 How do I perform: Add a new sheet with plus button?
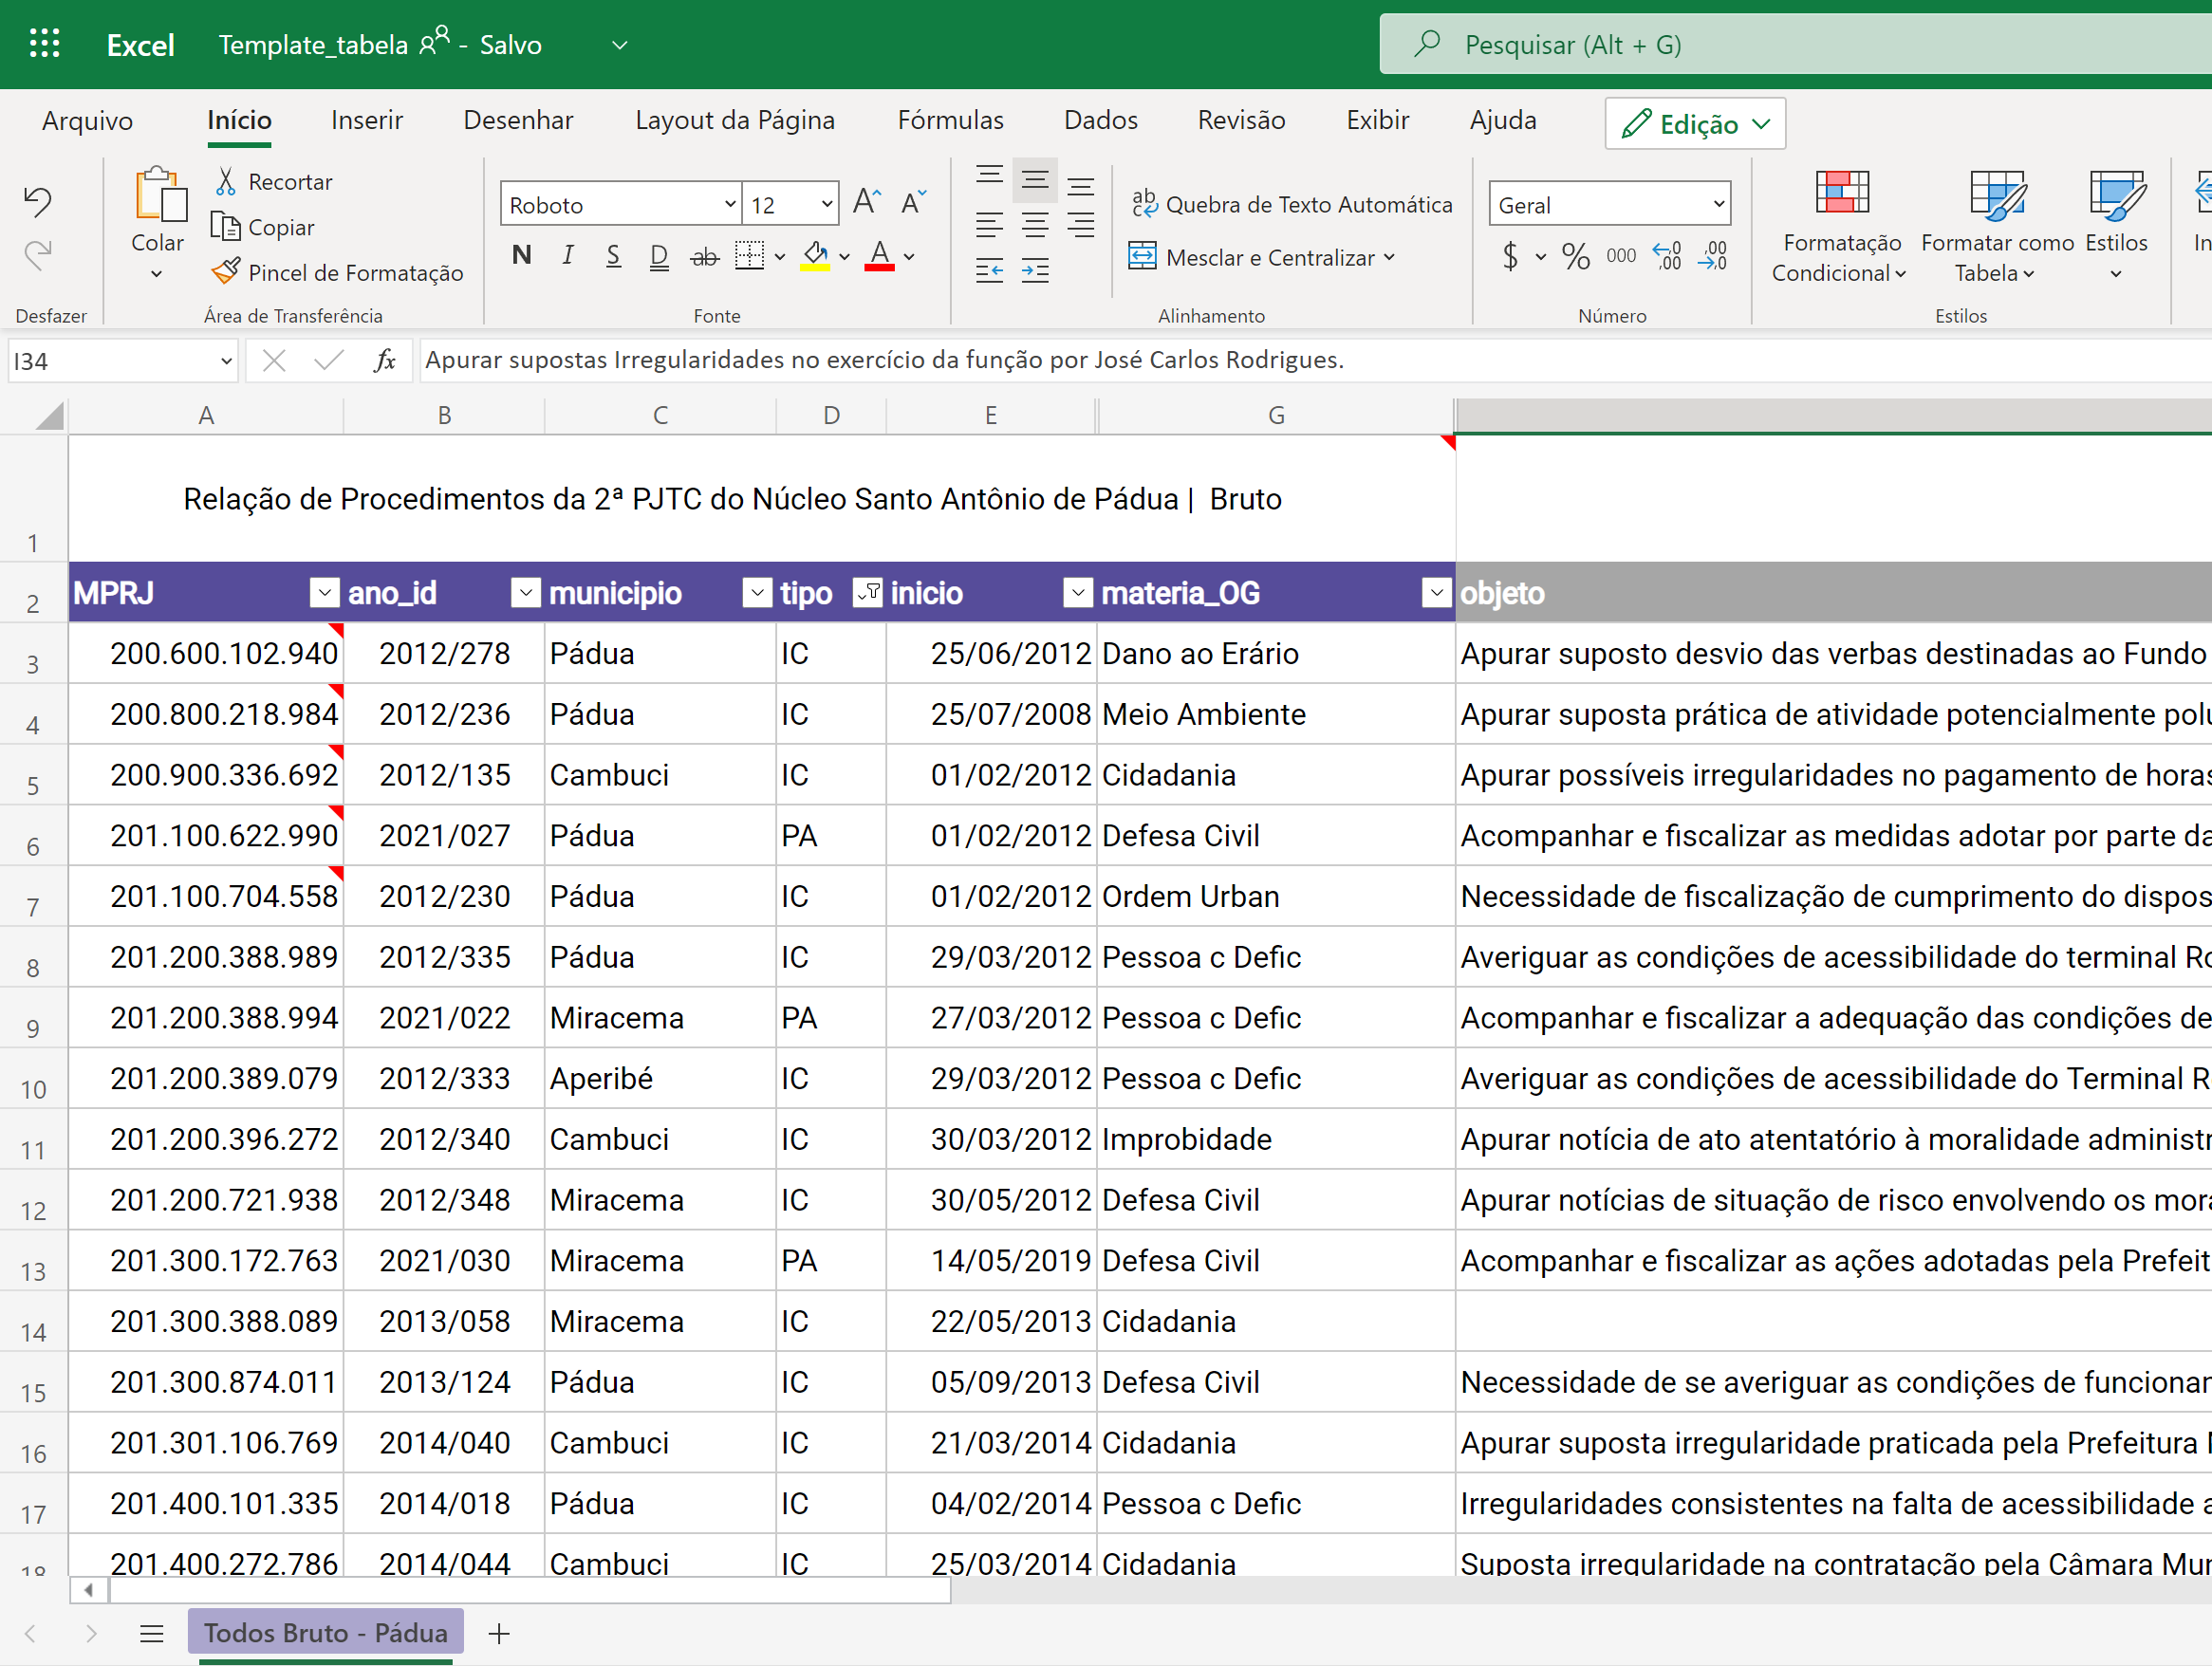(499, 1633)
